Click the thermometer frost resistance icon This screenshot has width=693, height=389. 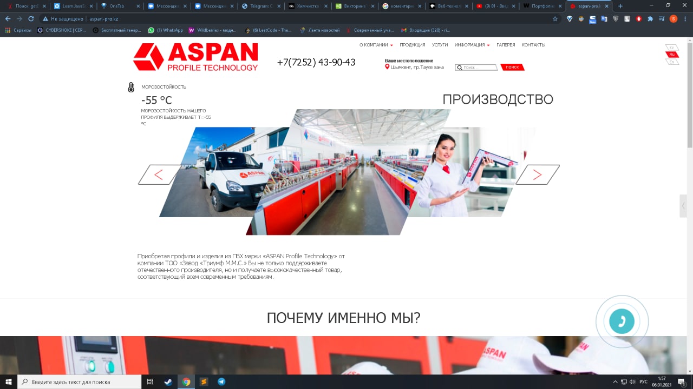pyautogui.click(x=131, y=87)
